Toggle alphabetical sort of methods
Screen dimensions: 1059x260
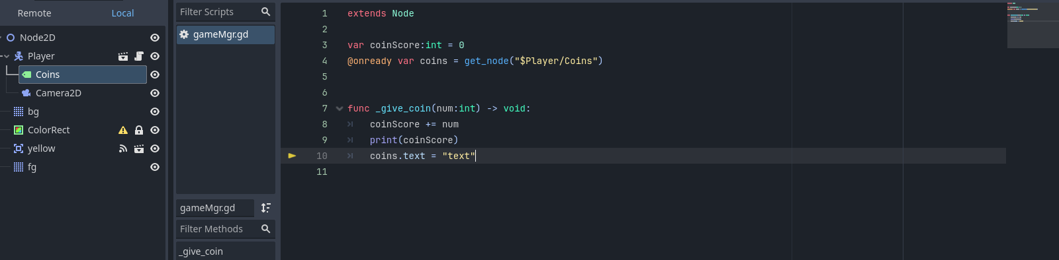pyautogui.click(x=265, y=208)
